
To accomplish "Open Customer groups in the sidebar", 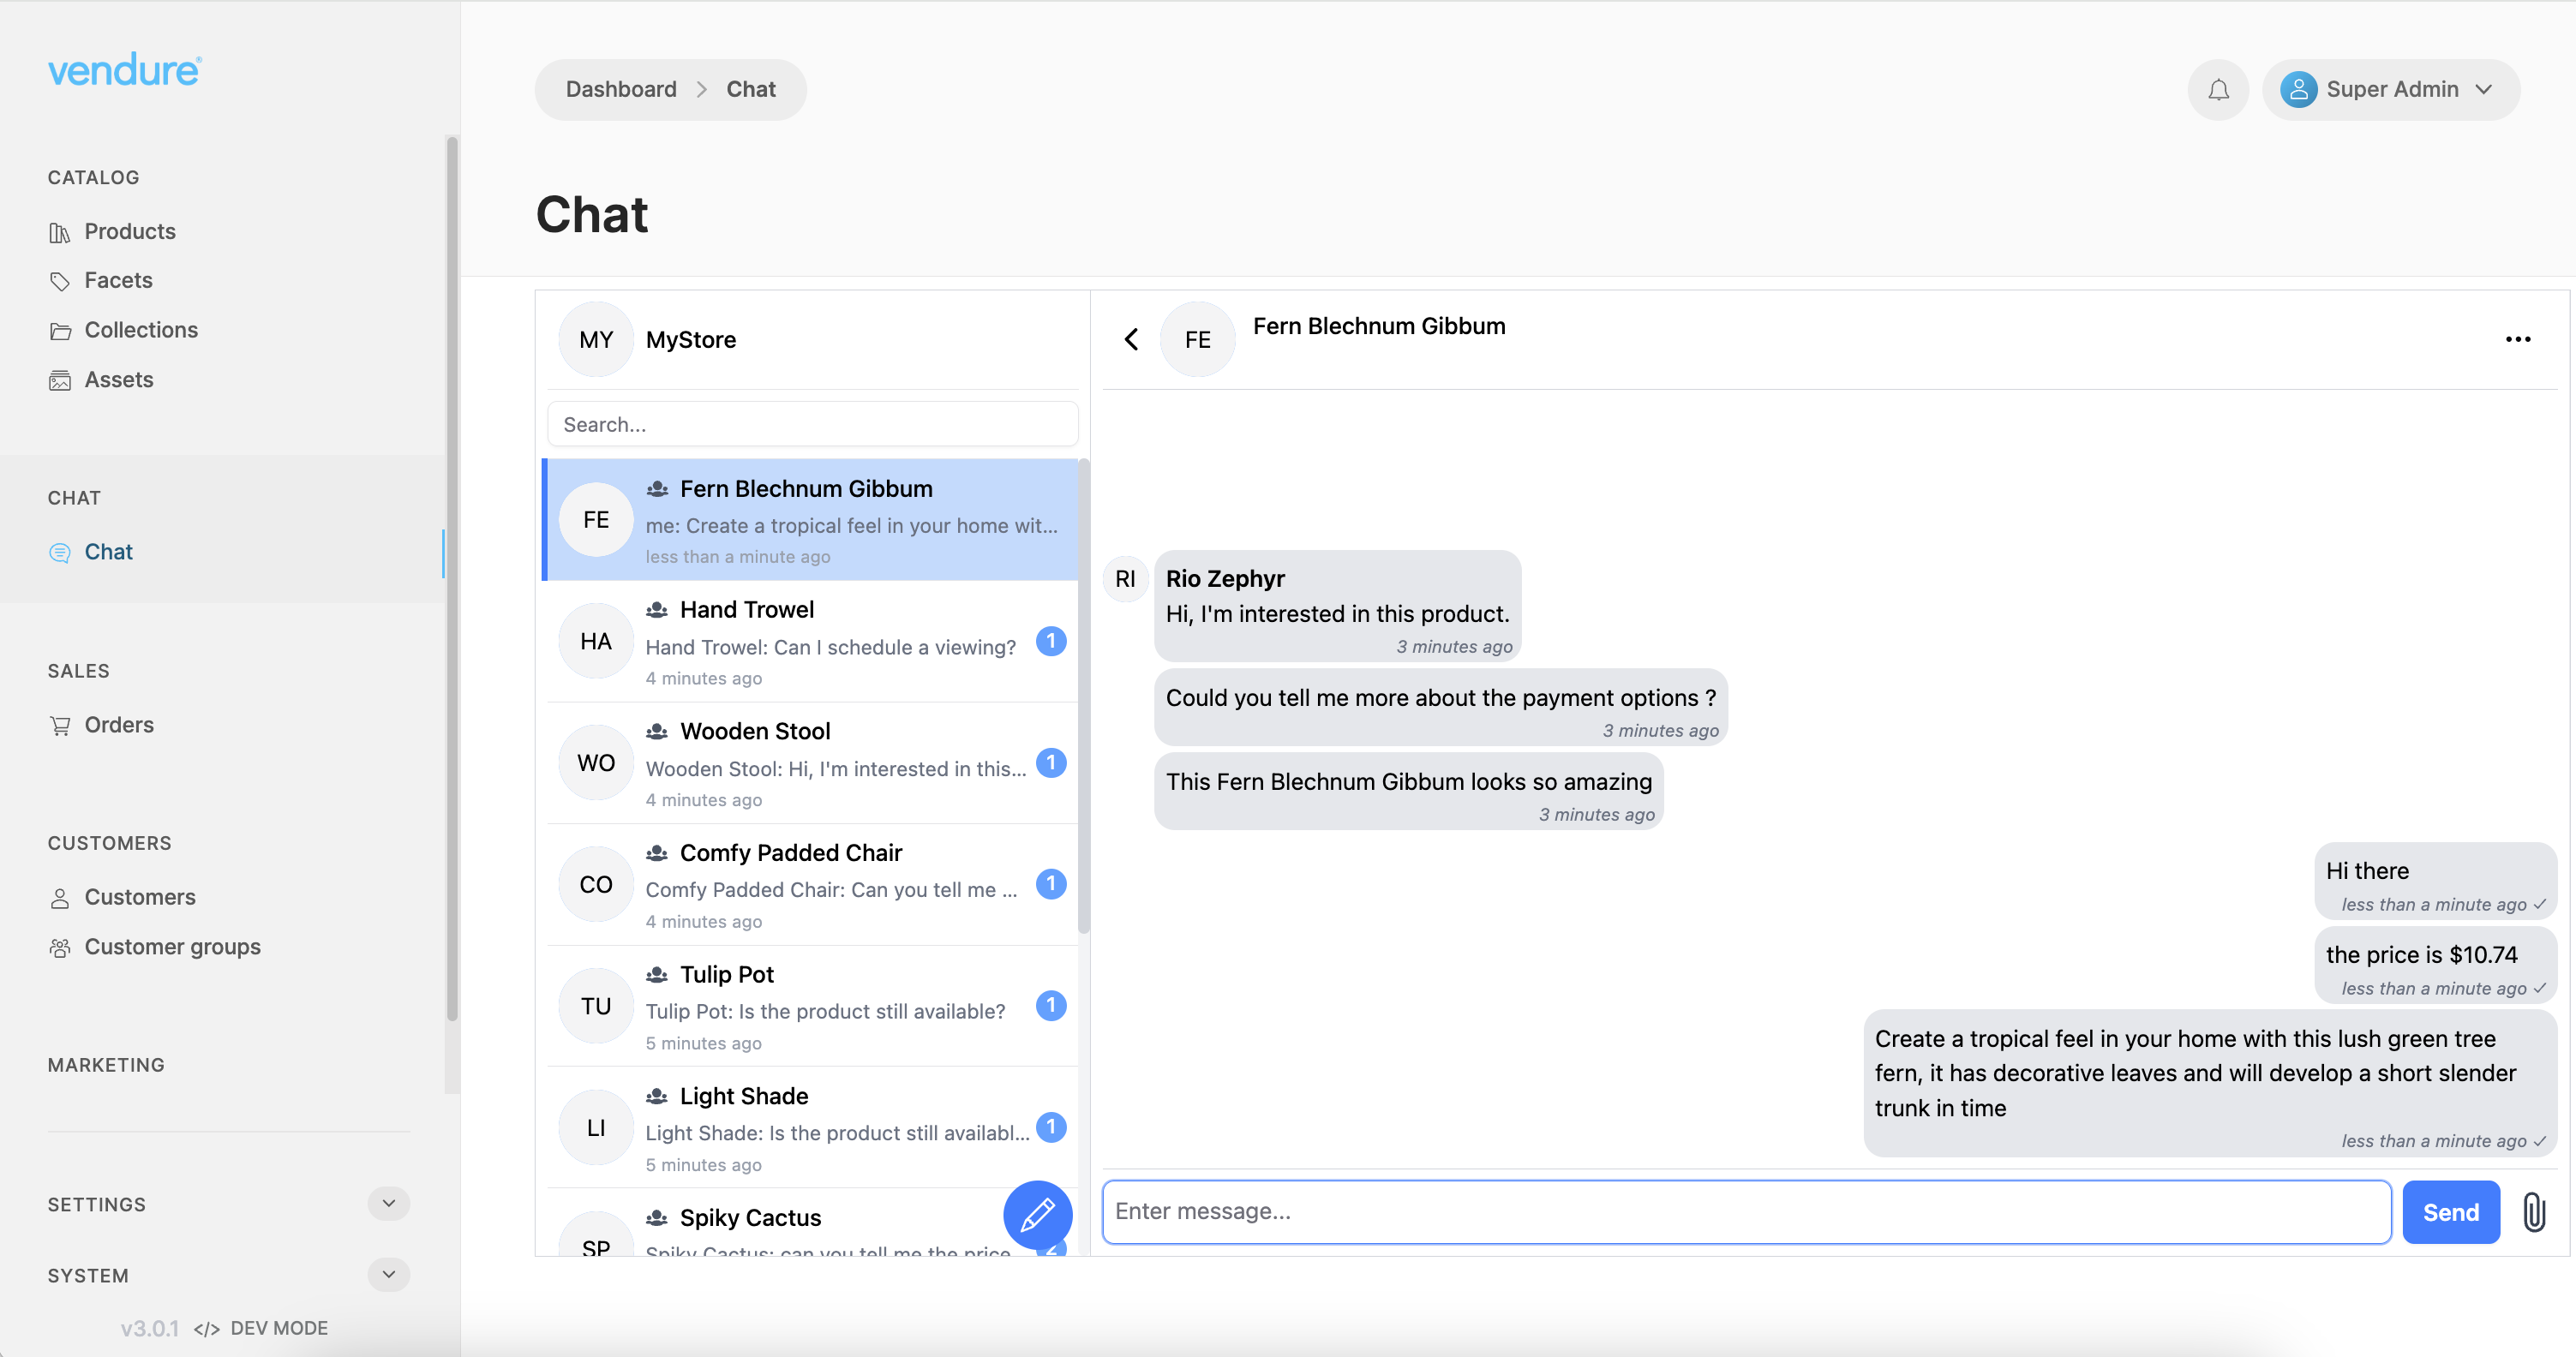I will 172,947.
